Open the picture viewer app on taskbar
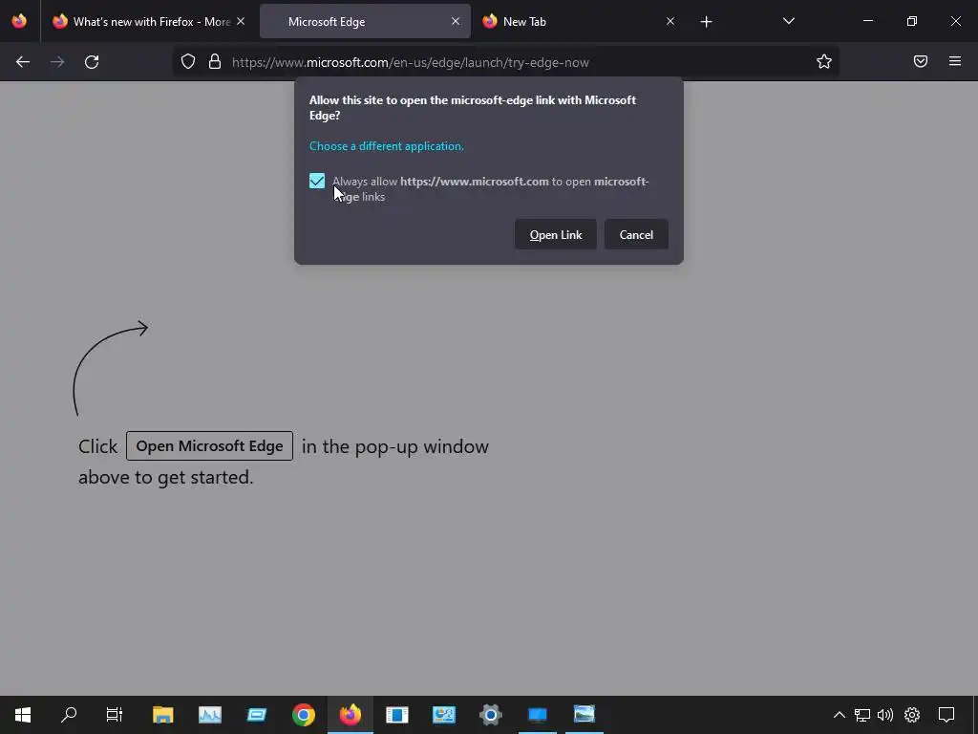 [584, 715]
